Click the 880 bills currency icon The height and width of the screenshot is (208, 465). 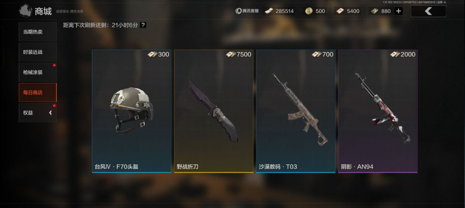click(x=375, y=11)
